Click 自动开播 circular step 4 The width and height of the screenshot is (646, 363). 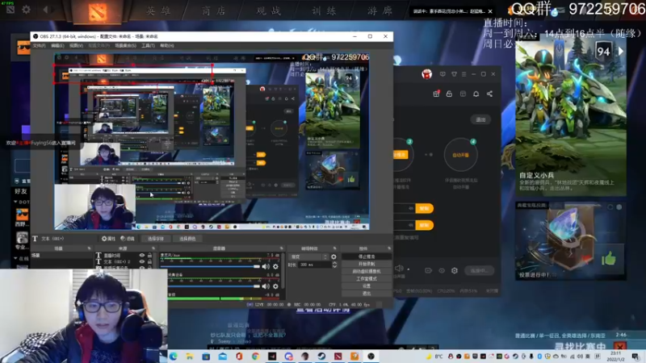460,155
